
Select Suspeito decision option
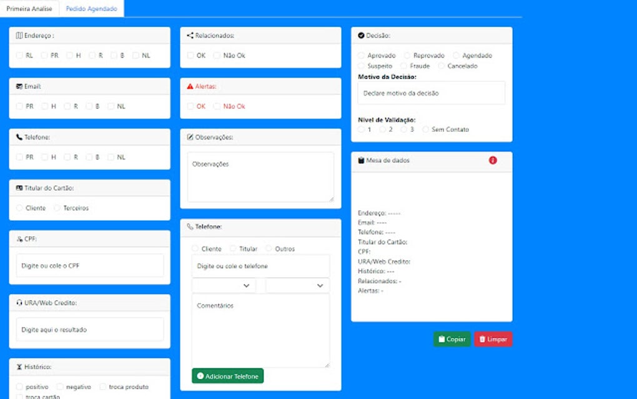361,66
